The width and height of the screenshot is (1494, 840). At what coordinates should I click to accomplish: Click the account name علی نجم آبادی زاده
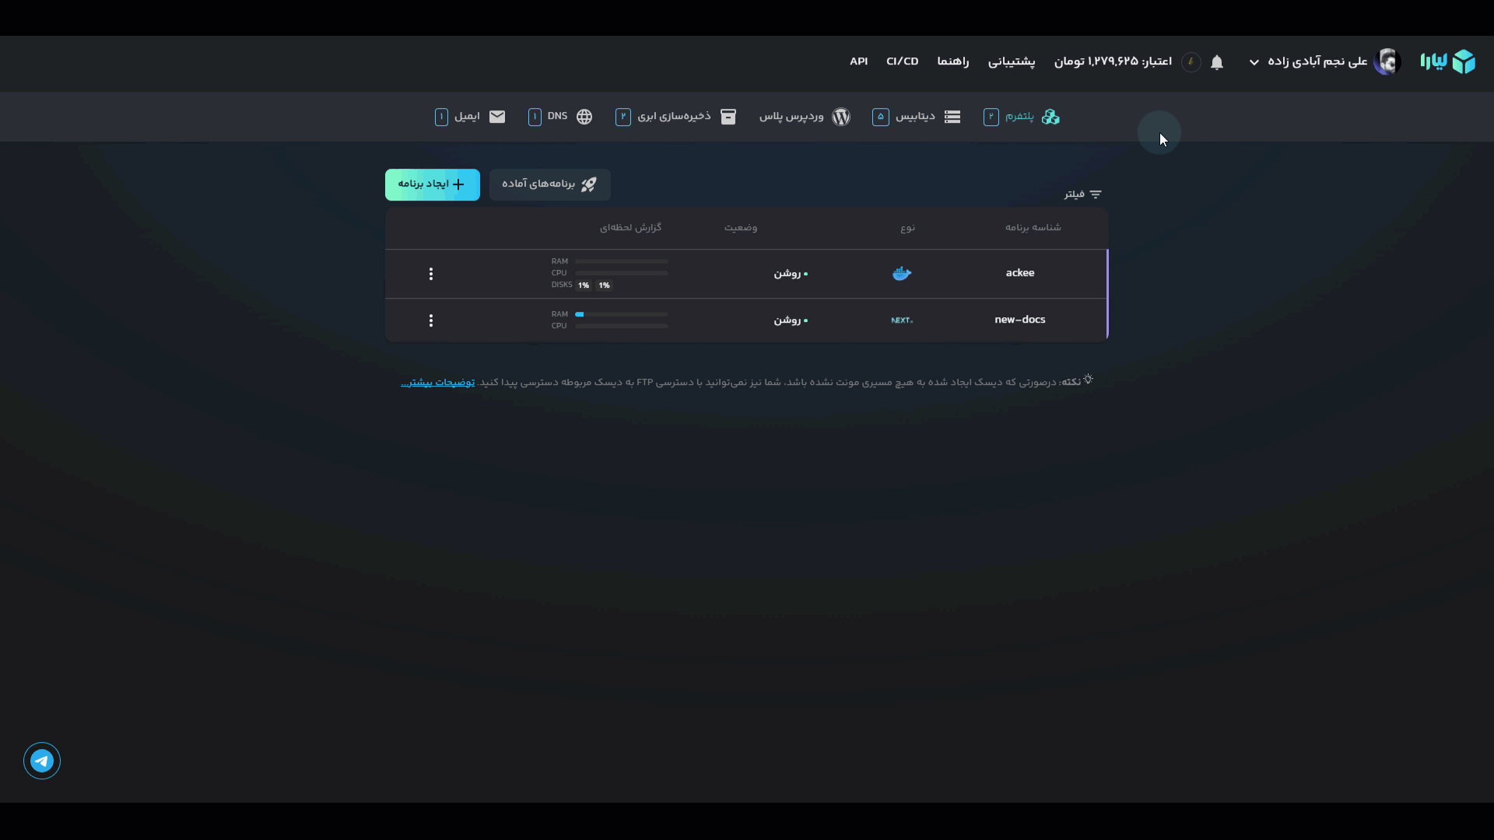coord(1317,61)
